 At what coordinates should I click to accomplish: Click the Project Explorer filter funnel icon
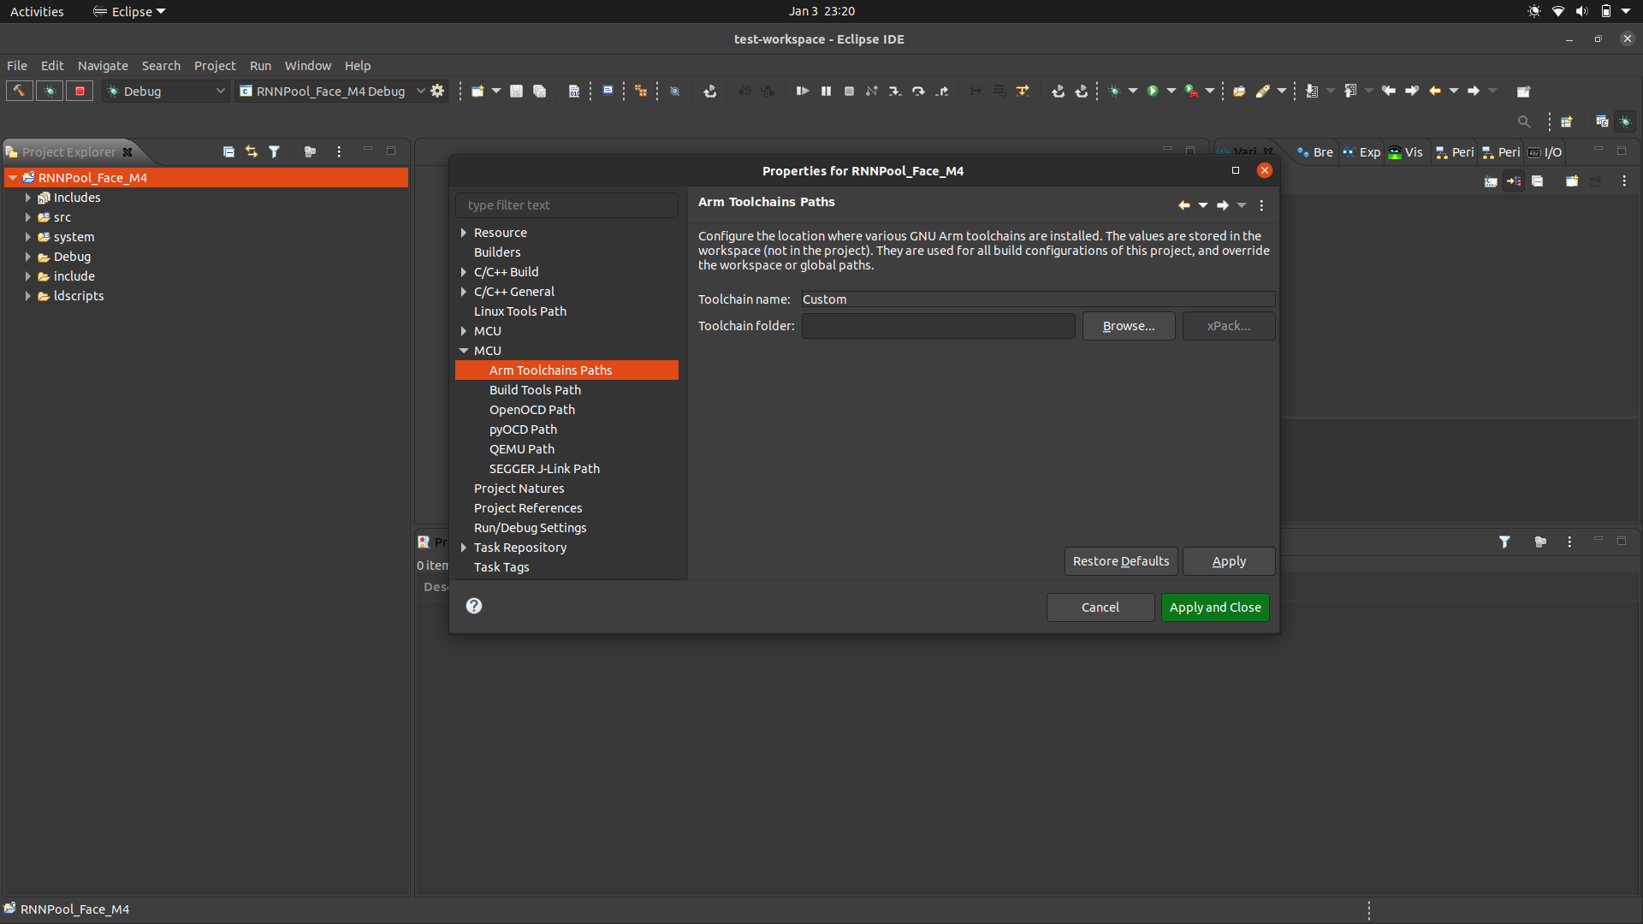tap(274, 151)
